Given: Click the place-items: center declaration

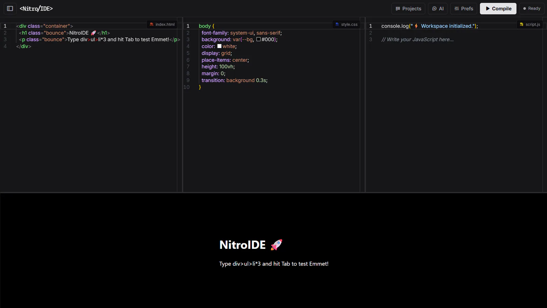Looking at the screenshot, I should click(225, 60).
